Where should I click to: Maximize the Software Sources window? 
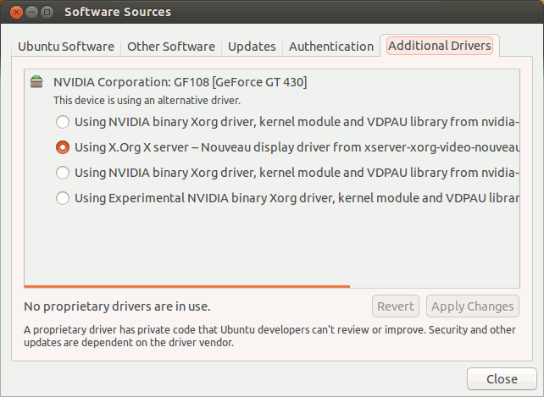click(47, 12)
